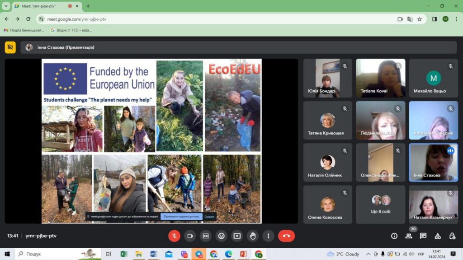
Task: Click the present screen button
Action: coord(237,236)
